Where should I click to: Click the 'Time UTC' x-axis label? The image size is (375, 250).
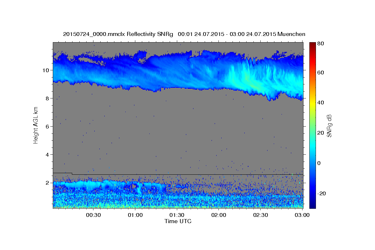[178, 221]
